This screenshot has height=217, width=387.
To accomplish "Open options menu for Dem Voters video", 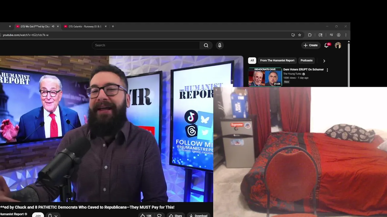I will coord(327,70).
